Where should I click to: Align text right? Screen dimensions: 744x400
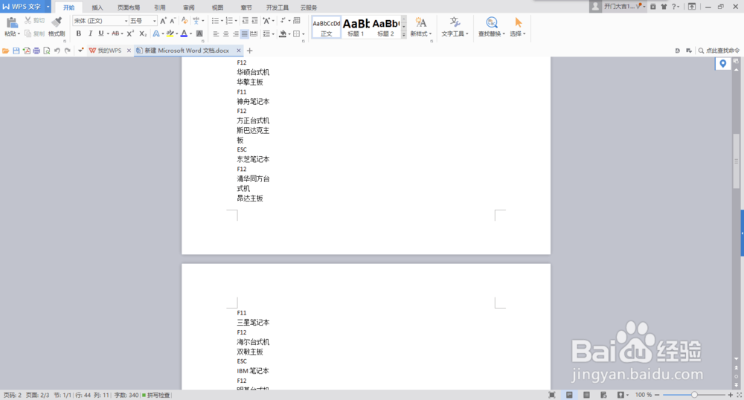[235, 33]
